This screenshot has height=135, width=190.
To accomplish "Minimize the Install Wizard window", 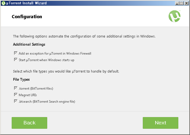I will (x=177, y=3).
